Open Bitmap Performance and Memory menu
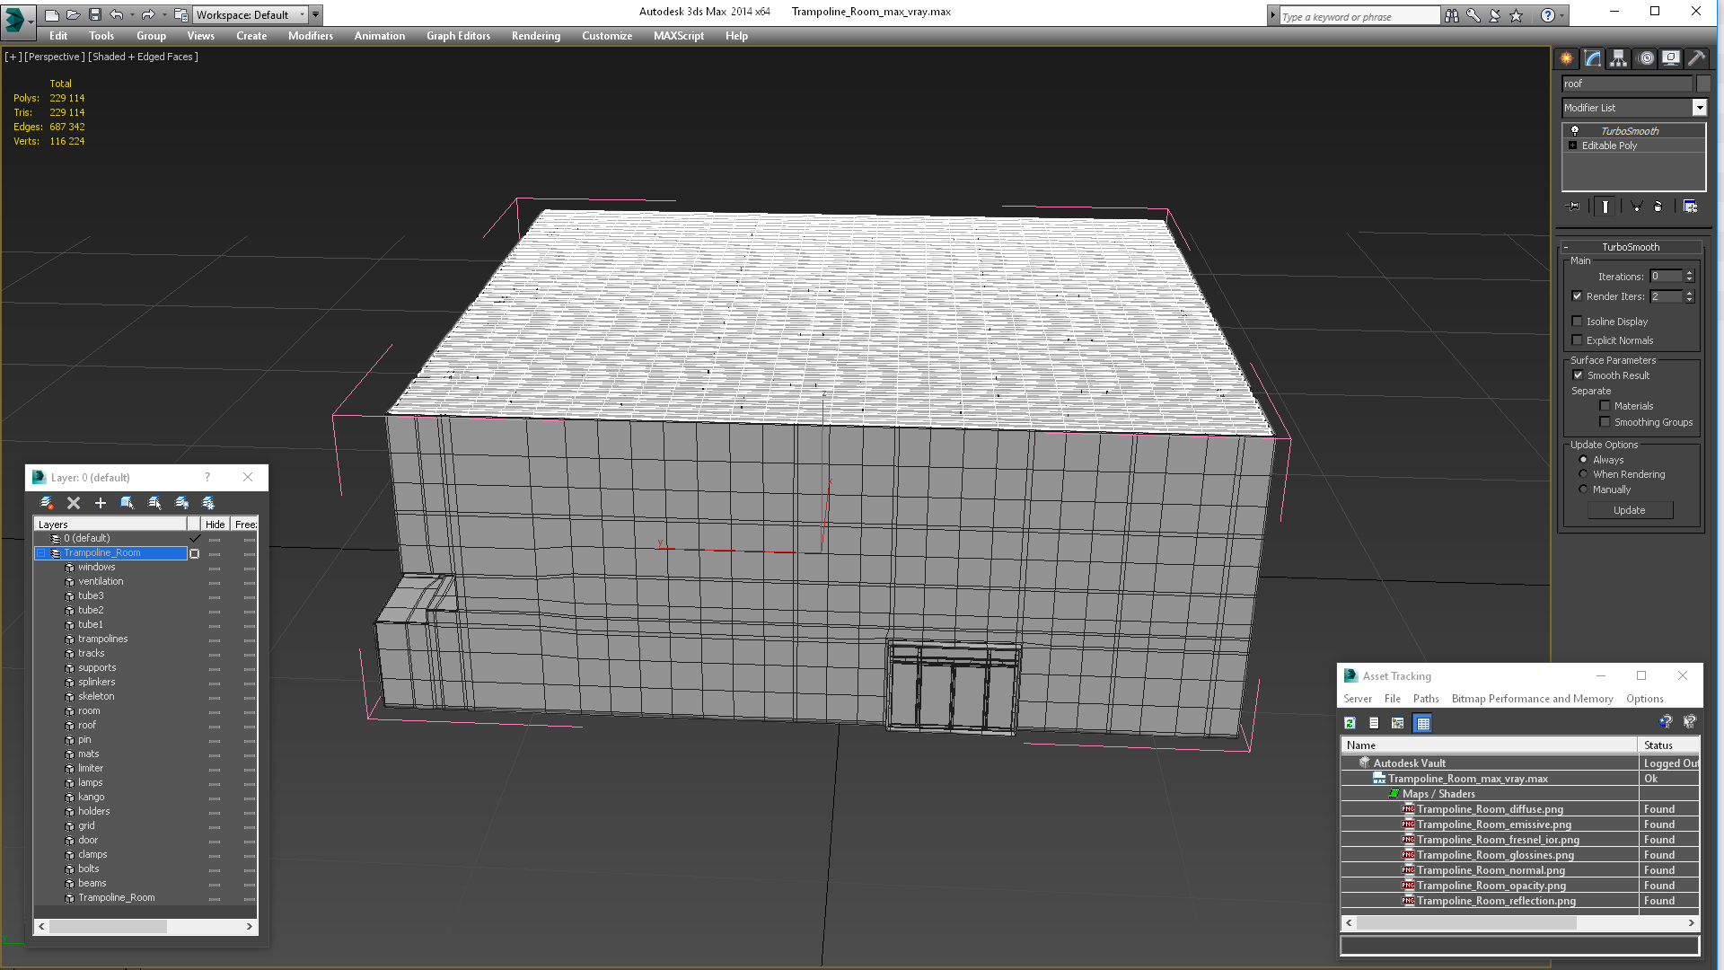Screen dimensions: 1724x970 coord(1532,699)
